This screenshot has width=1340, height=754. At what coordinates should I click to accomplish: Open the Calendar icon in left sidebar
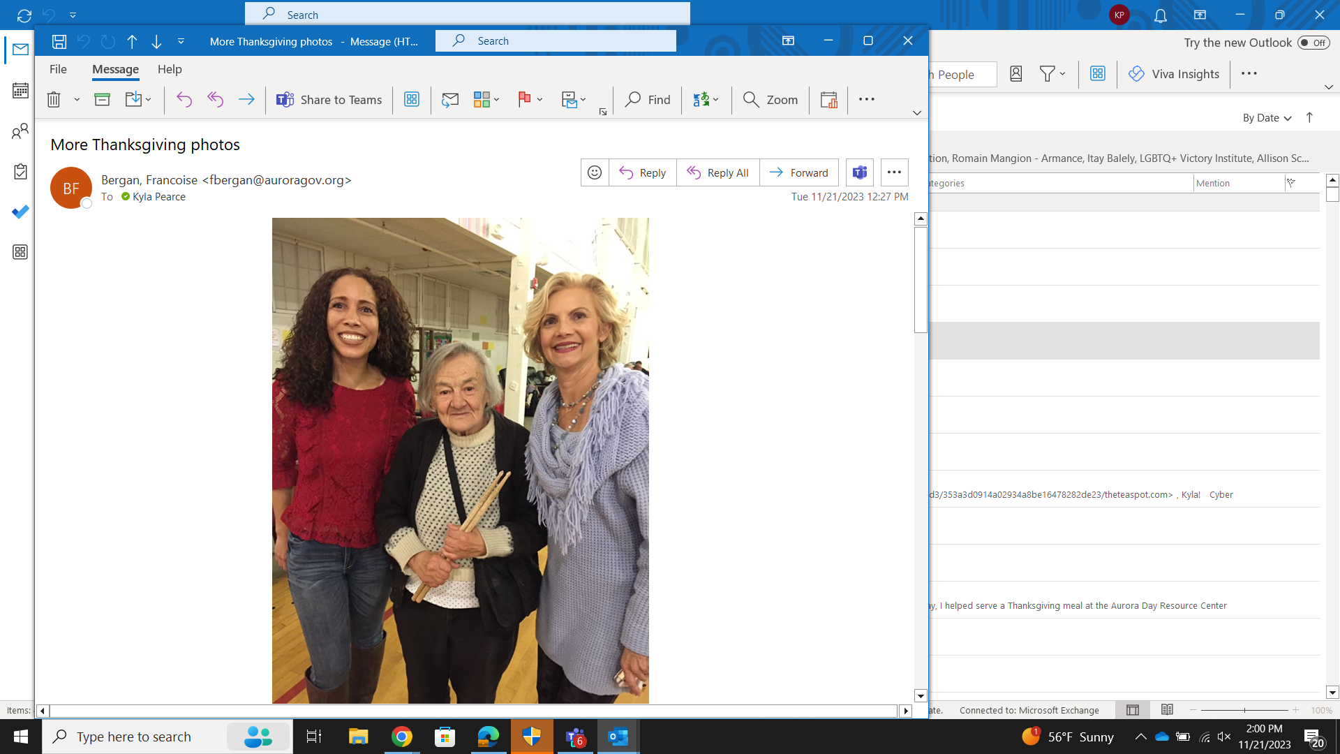(20, 90)
